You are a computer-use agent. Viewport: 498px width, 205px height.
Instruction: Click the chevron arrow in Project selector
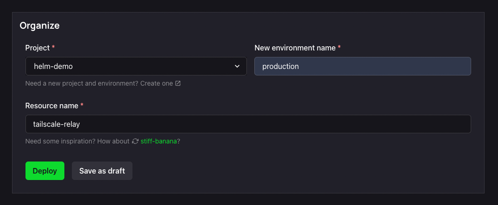[x=237, y=66]
